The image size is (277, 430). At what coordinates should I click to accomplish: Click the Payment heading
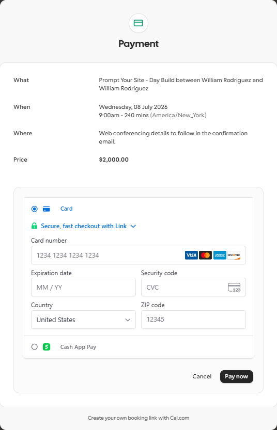[138, 44]
